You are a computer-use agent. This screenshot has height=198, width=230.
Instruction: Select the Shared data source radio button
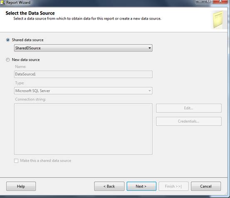pos(8,40)
